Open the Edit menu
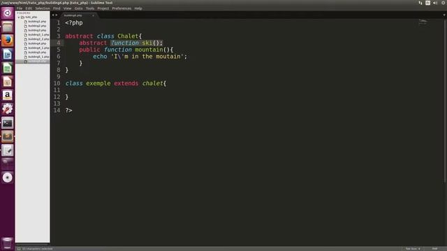 point(29,8)
